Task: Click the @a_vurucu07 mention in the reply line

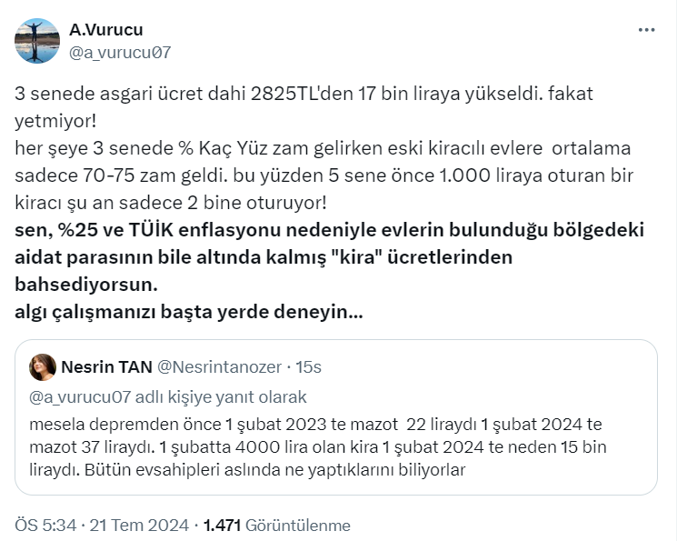Action: tap(80, 396)
